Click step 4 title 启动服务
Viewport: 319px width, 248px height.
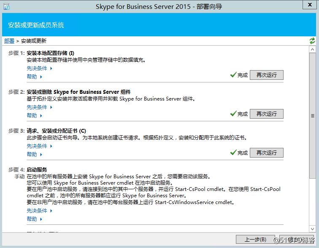click(x=37, y=170)
